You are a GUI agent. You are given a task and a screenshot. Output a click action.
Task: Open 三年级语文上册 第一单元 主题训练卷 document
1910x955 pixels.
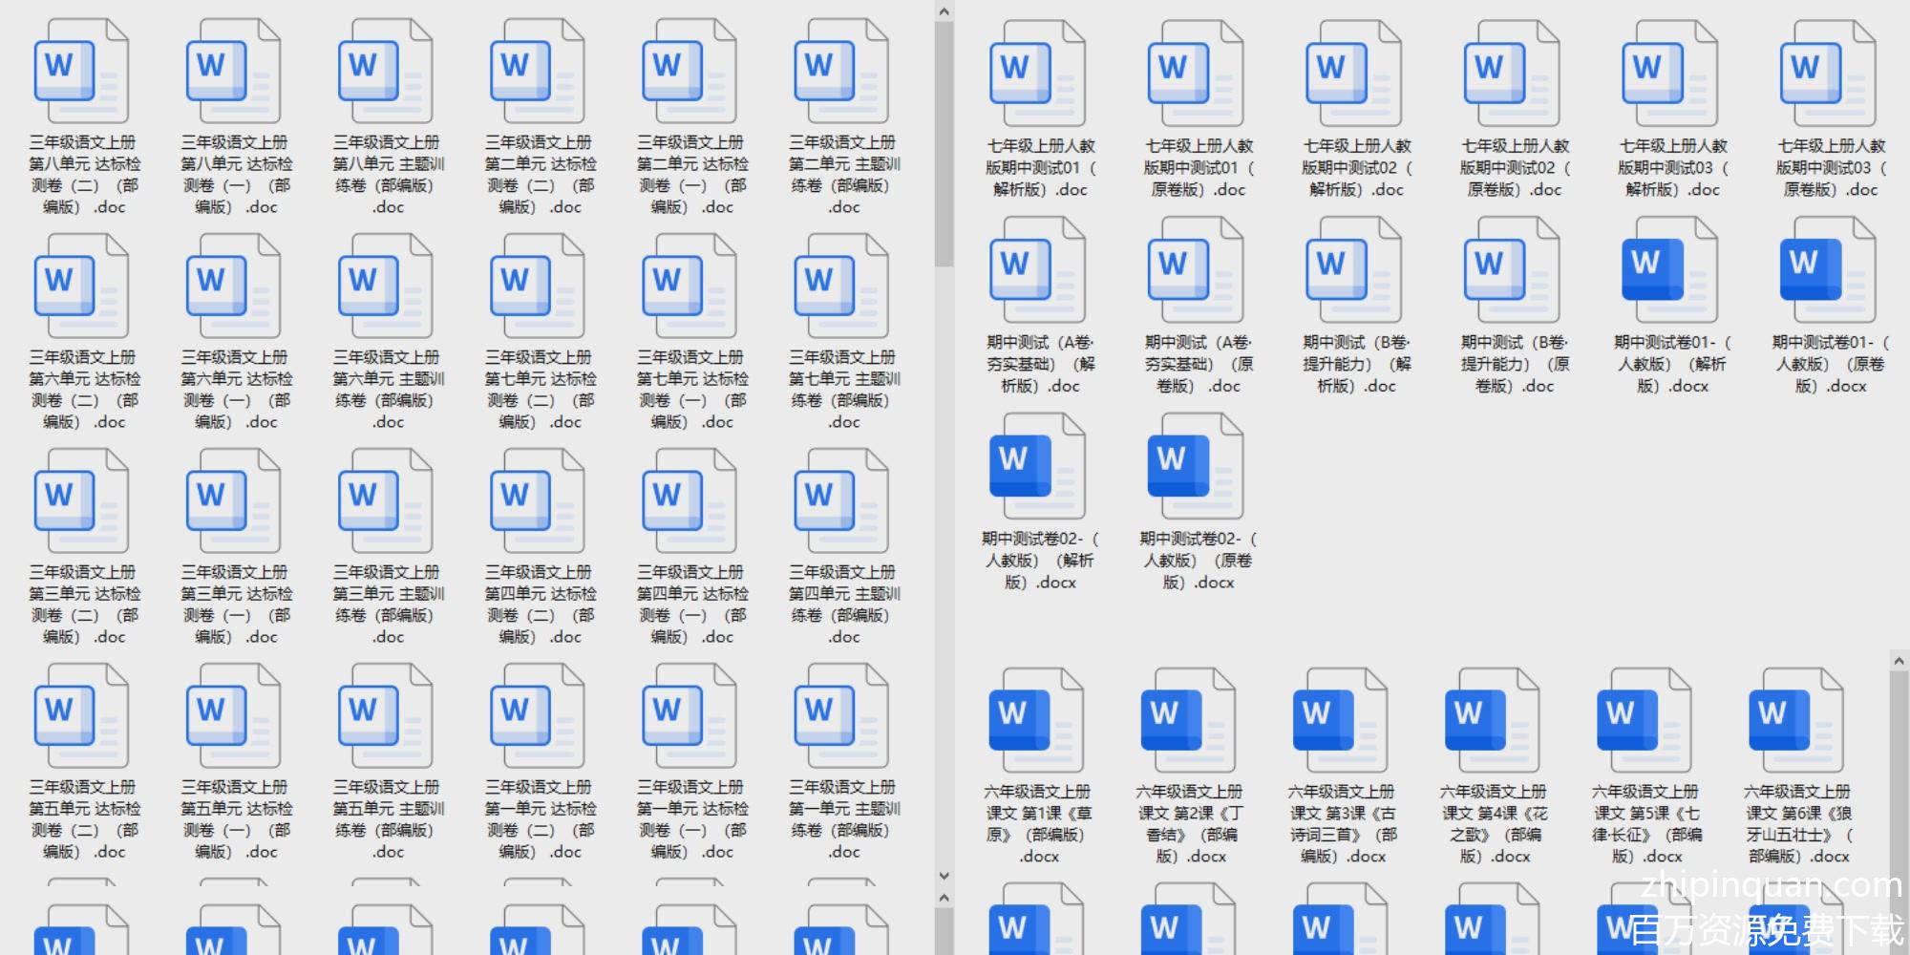[x=841, y=716]
